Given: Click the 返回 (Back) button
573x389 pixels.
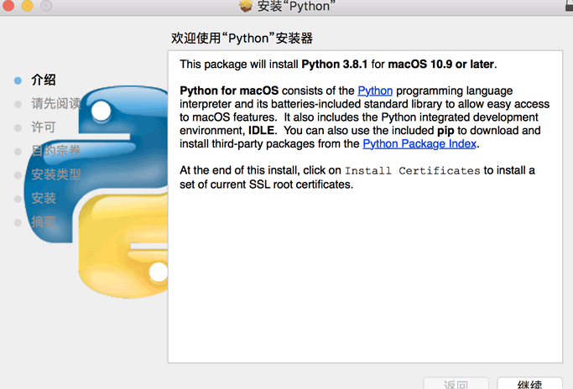Looking at the screenshot, I should pos(456,383).
